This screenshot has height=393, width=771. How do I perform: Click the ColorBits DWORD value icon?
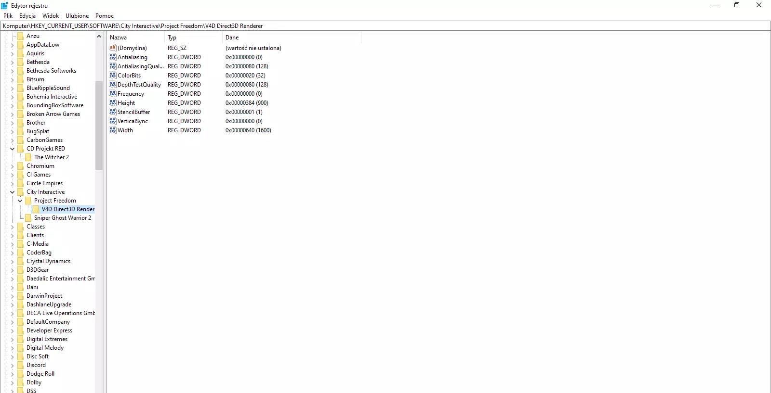(x=113, y=75)
